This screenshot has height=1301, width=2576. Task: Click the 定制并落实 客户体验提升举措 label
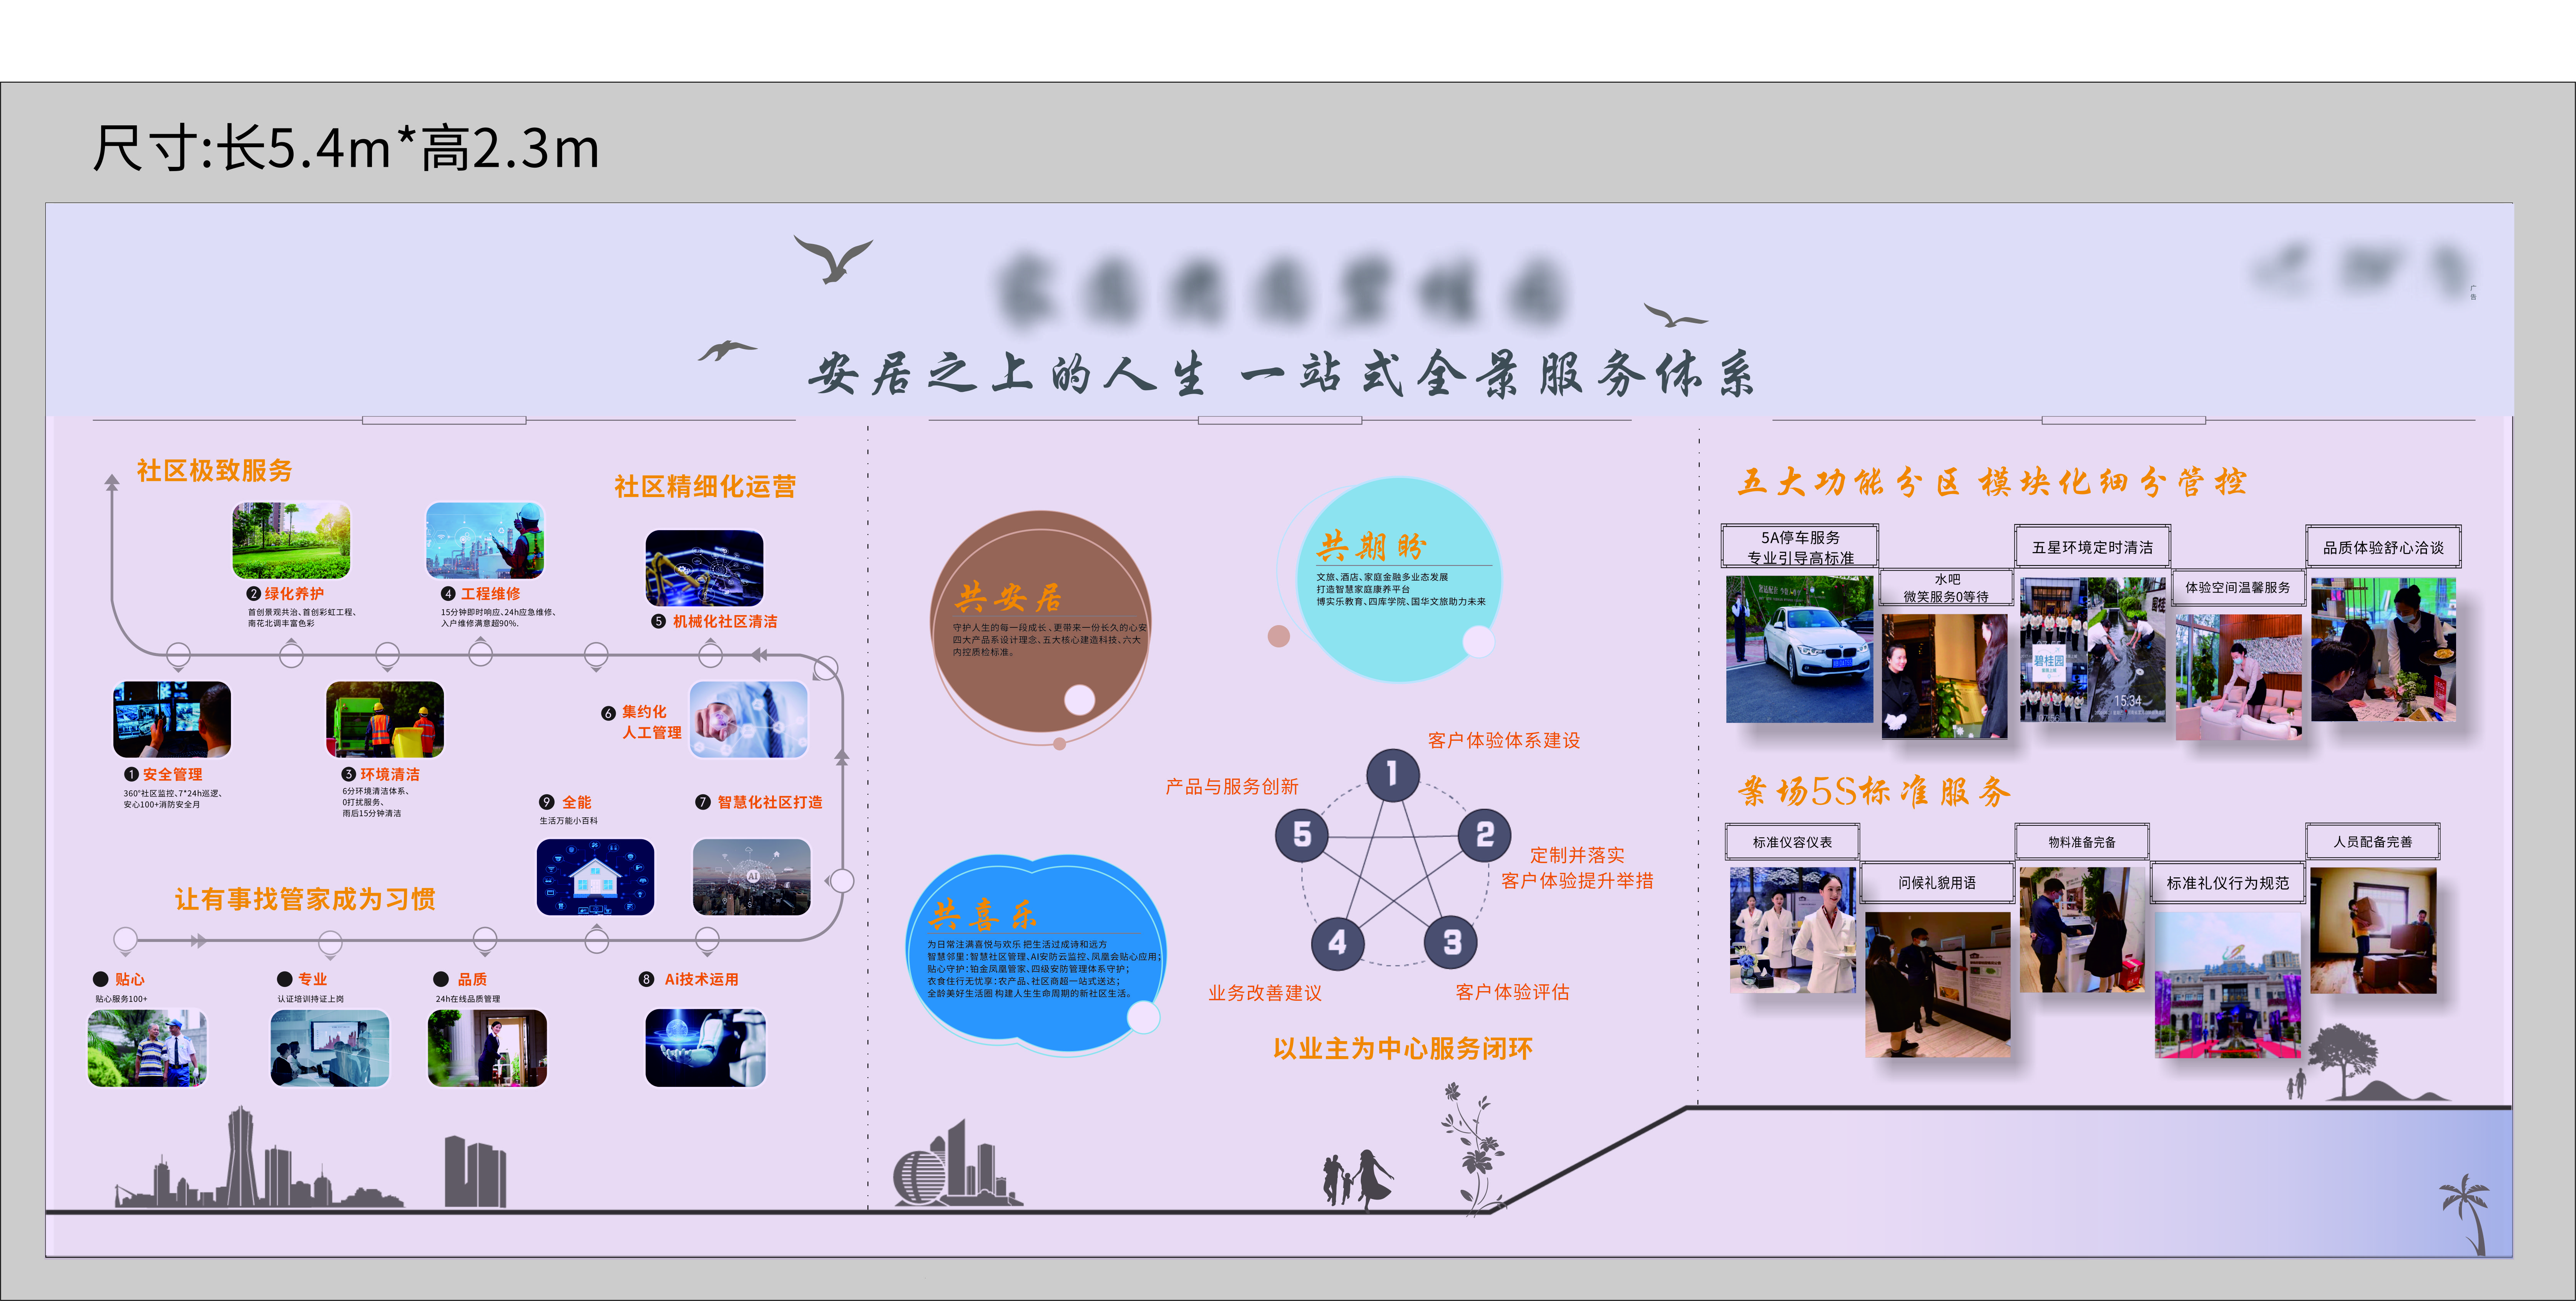[x=1577, y=868]
